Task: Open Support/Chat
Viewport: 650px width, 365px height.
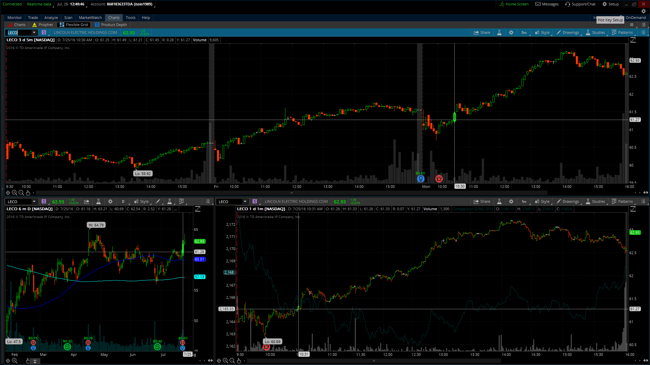Action: click(580, 4)
